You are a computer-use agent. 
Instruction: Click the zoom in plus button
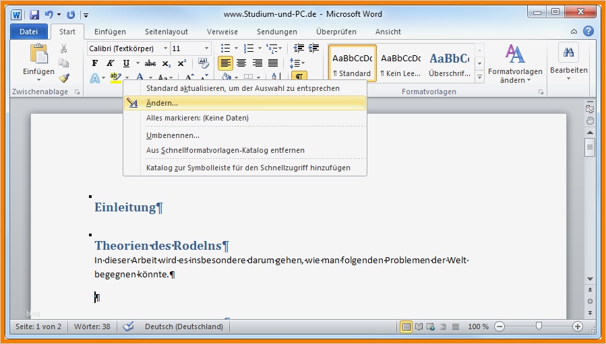point(578,327)
